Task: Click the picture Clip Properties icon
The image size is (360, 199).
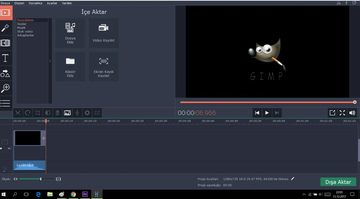Action: [67, 113]
